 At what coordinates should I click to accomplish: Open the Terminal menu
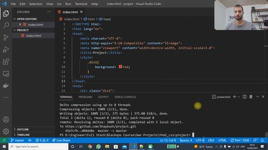pyautogui.click(x=81, y=4)
